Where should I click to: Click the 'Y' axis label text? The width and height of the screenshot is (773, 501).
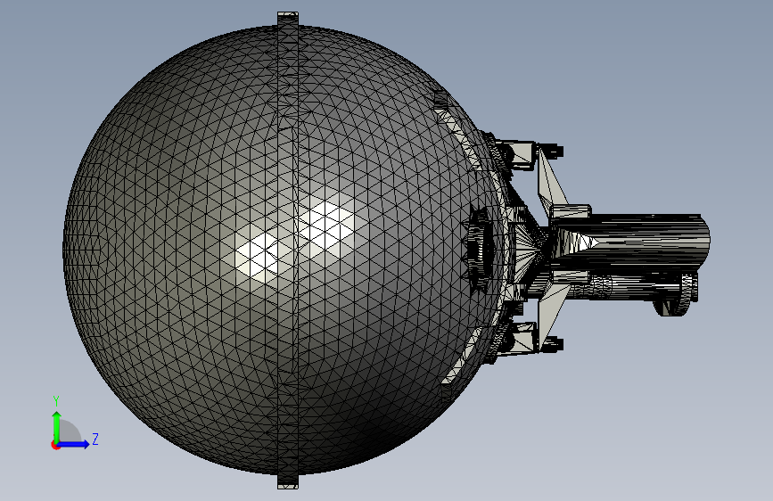coord(56,401)
